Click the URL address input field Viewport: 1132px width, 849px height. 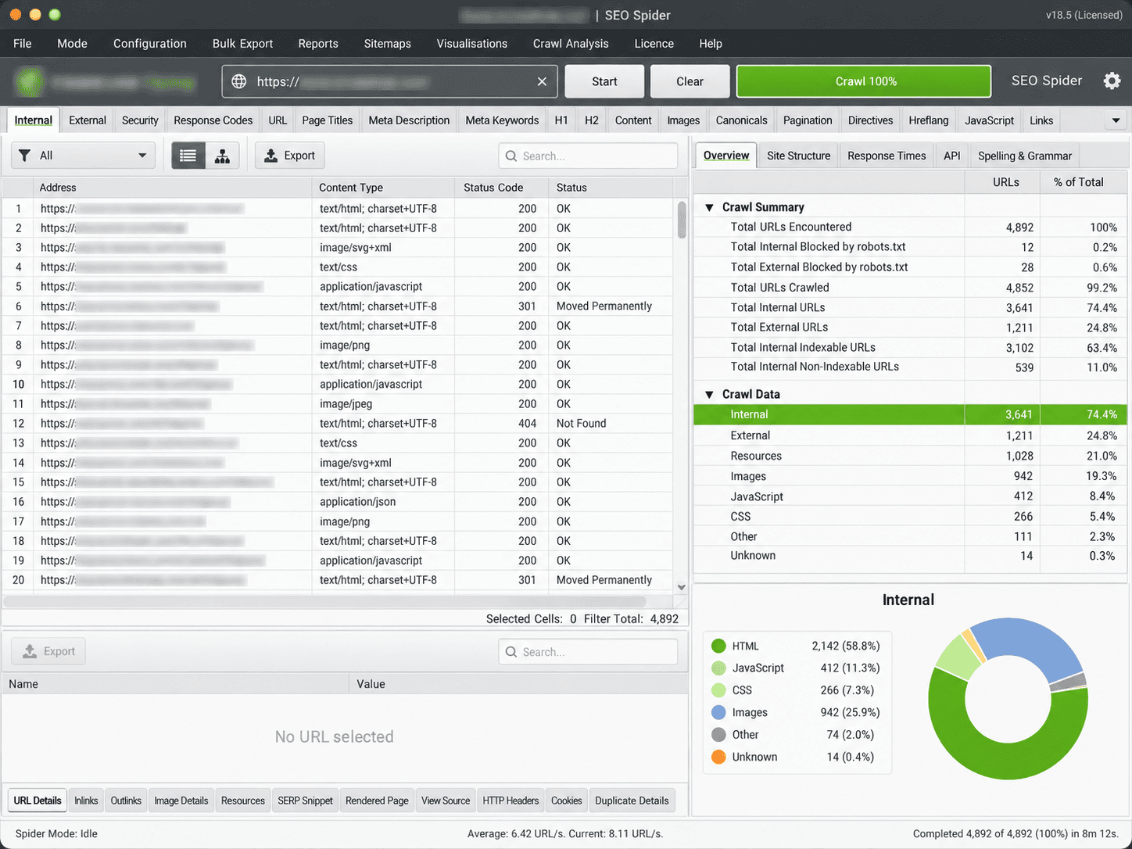click(390, 81)
